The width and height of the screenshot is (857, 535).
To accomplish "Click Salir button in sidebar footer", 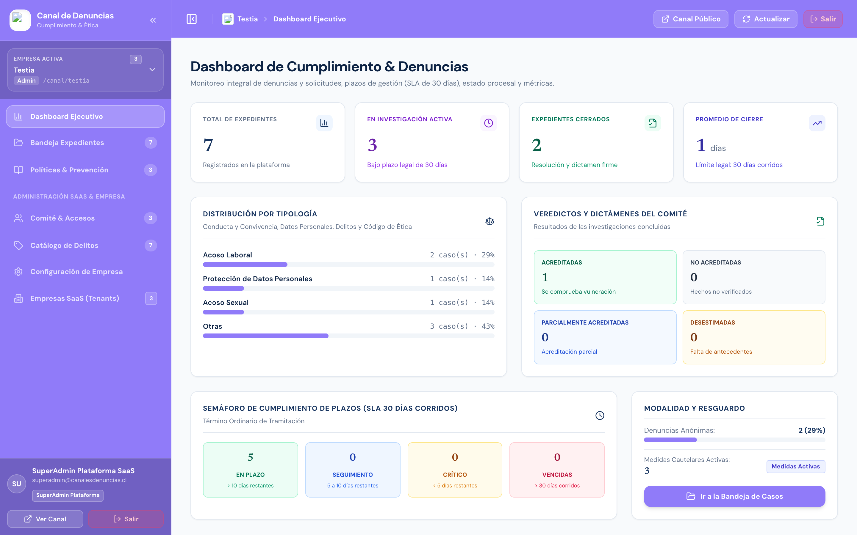I will [126, 519].
